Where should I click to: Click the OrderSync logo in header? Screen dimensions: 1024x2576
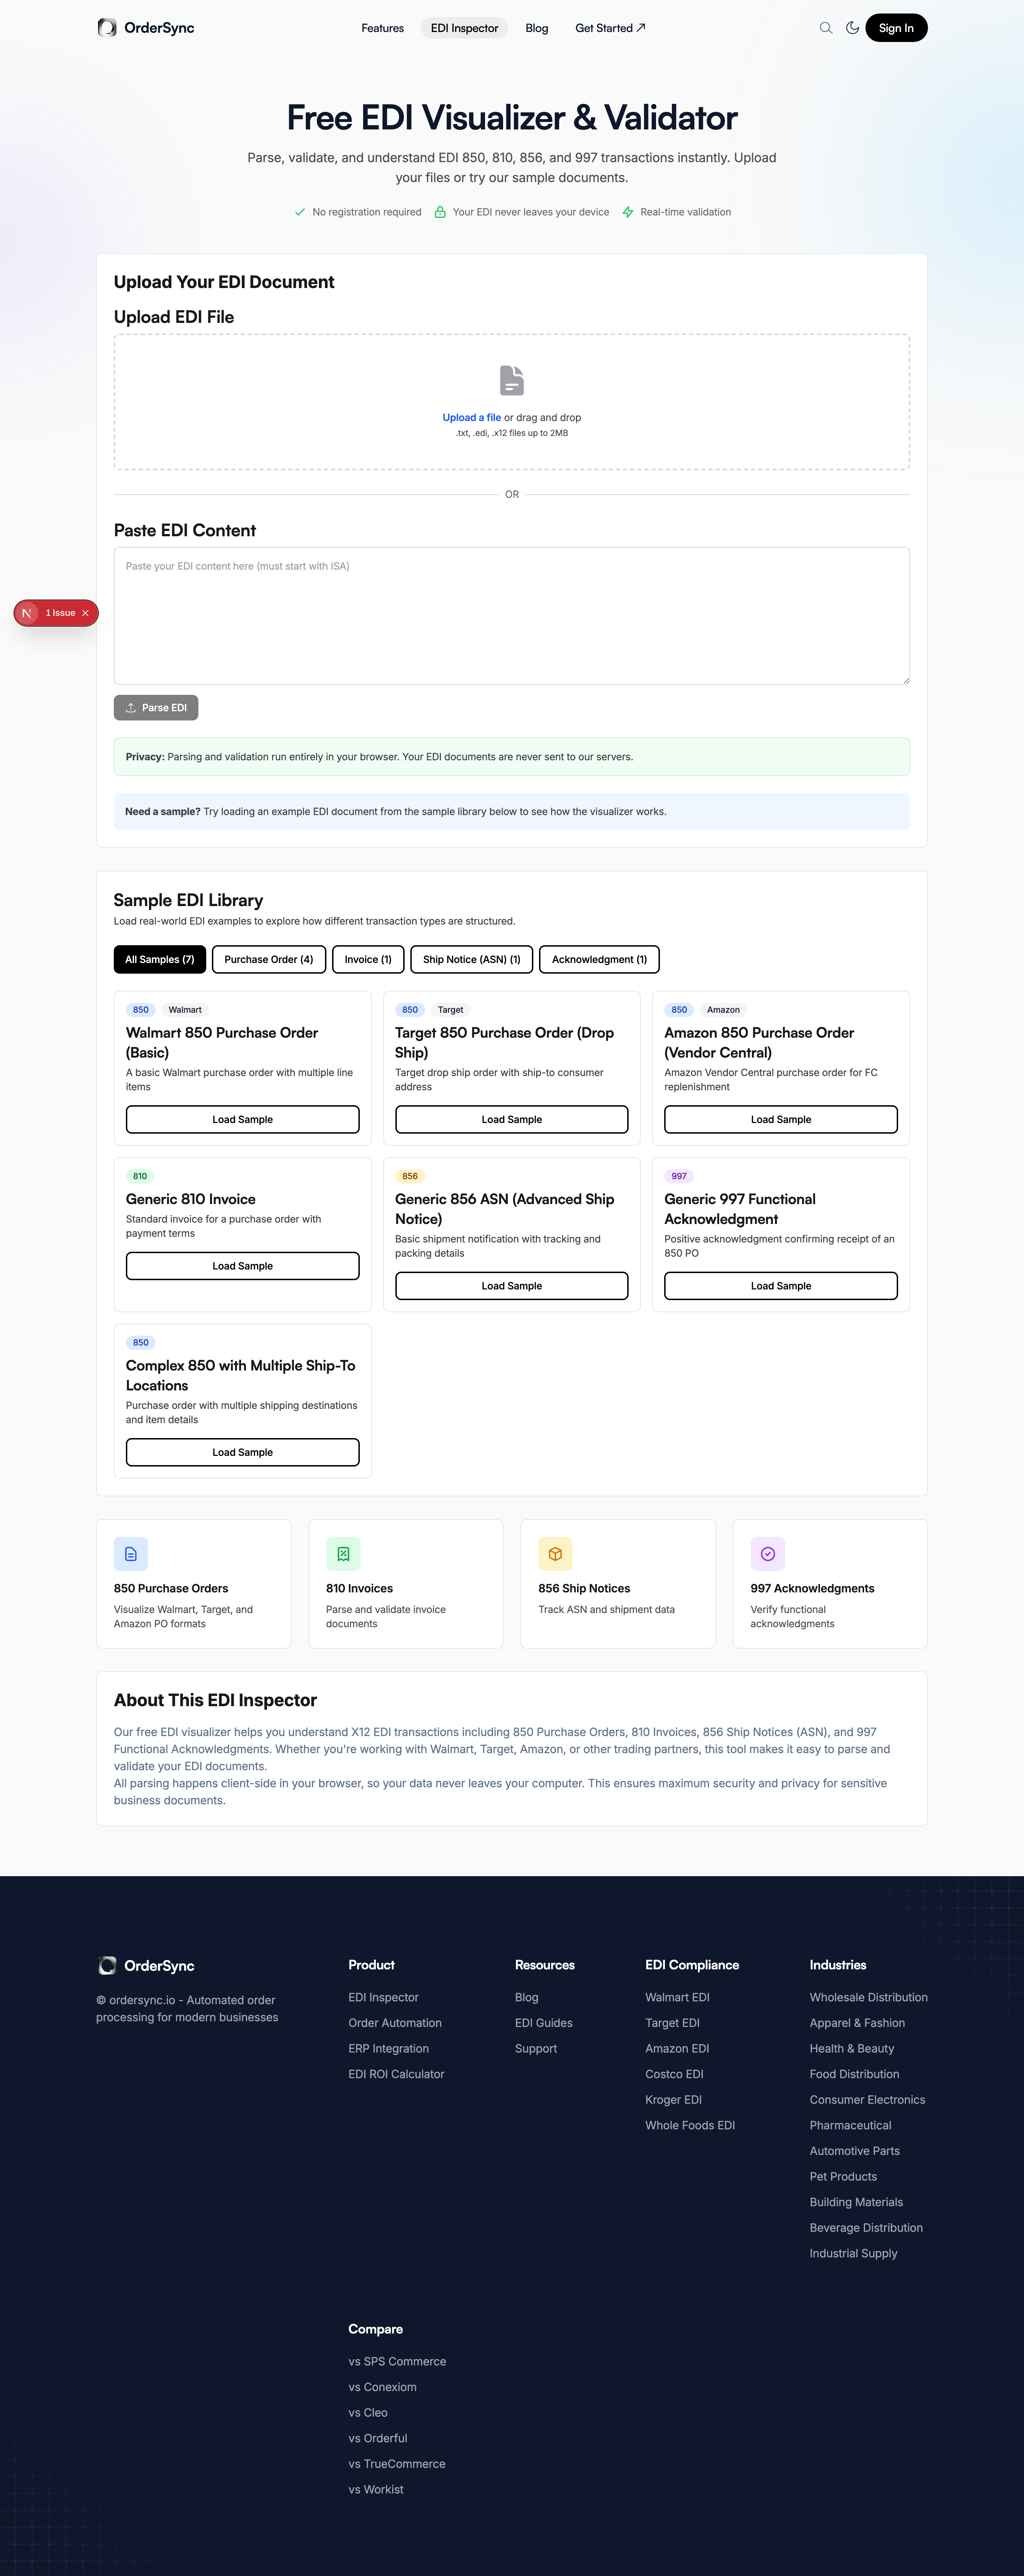[146, 28]
